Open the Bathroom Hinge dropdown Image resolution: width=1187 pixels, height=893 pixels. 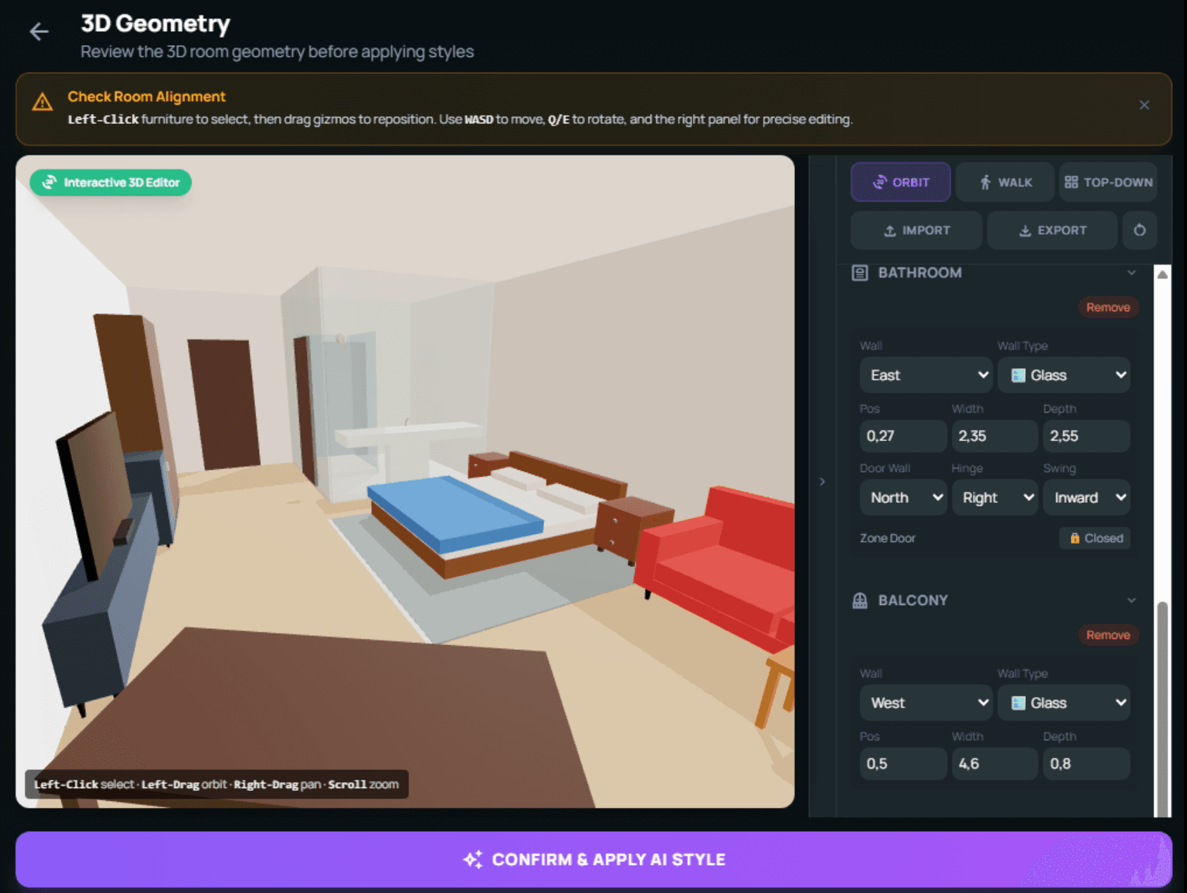tap(994, 498)
